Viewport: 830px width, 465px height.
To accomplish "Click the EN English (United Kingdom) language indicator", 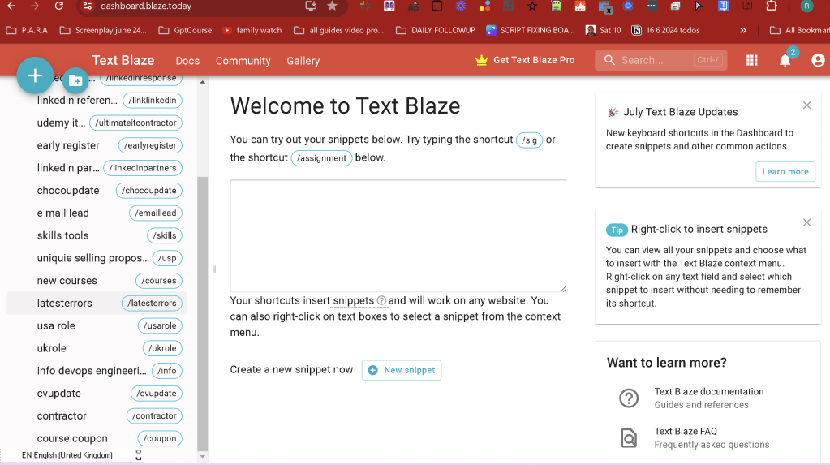I will (x=67, y=455).
